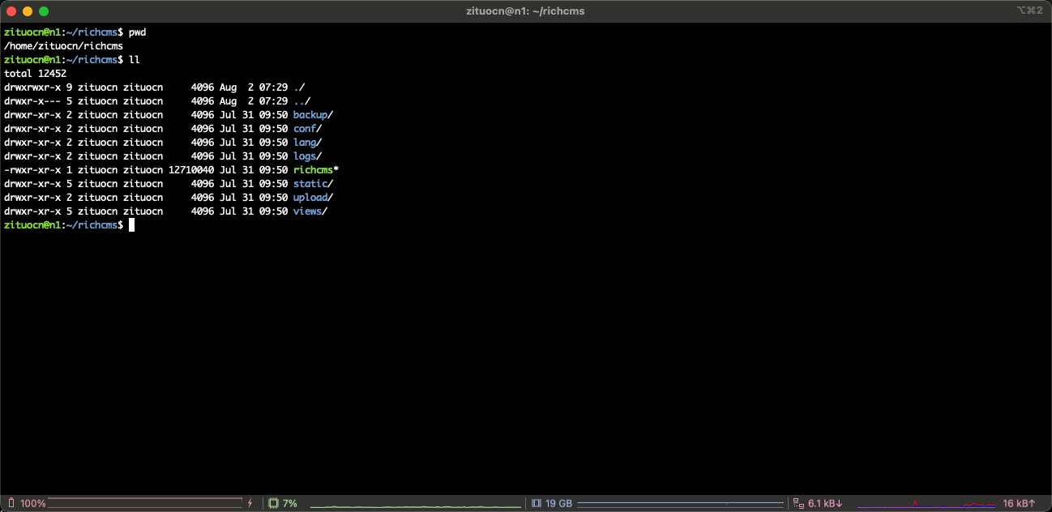The height and width of the screenshot is (512, 1052).
Task: Click the file size 12710040
Action: tap(191, 170)
